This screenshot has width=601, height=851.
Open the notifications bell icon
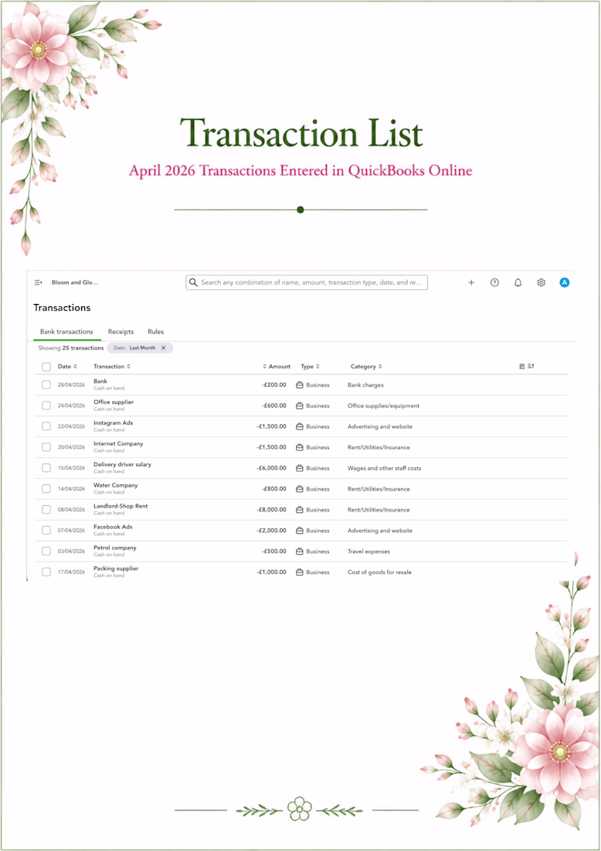pos(518,282)
